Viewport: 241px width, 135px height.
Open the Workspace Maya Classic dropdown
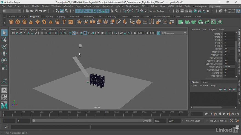pos(225,7)
